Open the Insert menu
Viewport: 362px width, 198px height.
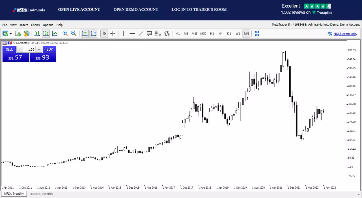click(x=24, y=25)
